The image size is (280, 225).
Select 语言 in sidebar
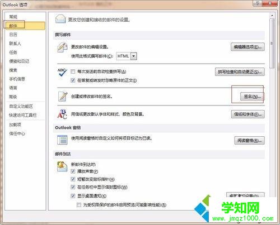click(x=13, y=88)
